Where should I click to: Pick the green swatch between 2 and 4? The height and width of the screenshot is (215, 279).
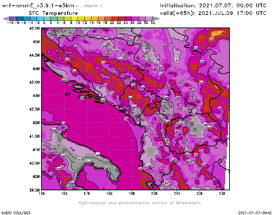click(x=54, y=18)
